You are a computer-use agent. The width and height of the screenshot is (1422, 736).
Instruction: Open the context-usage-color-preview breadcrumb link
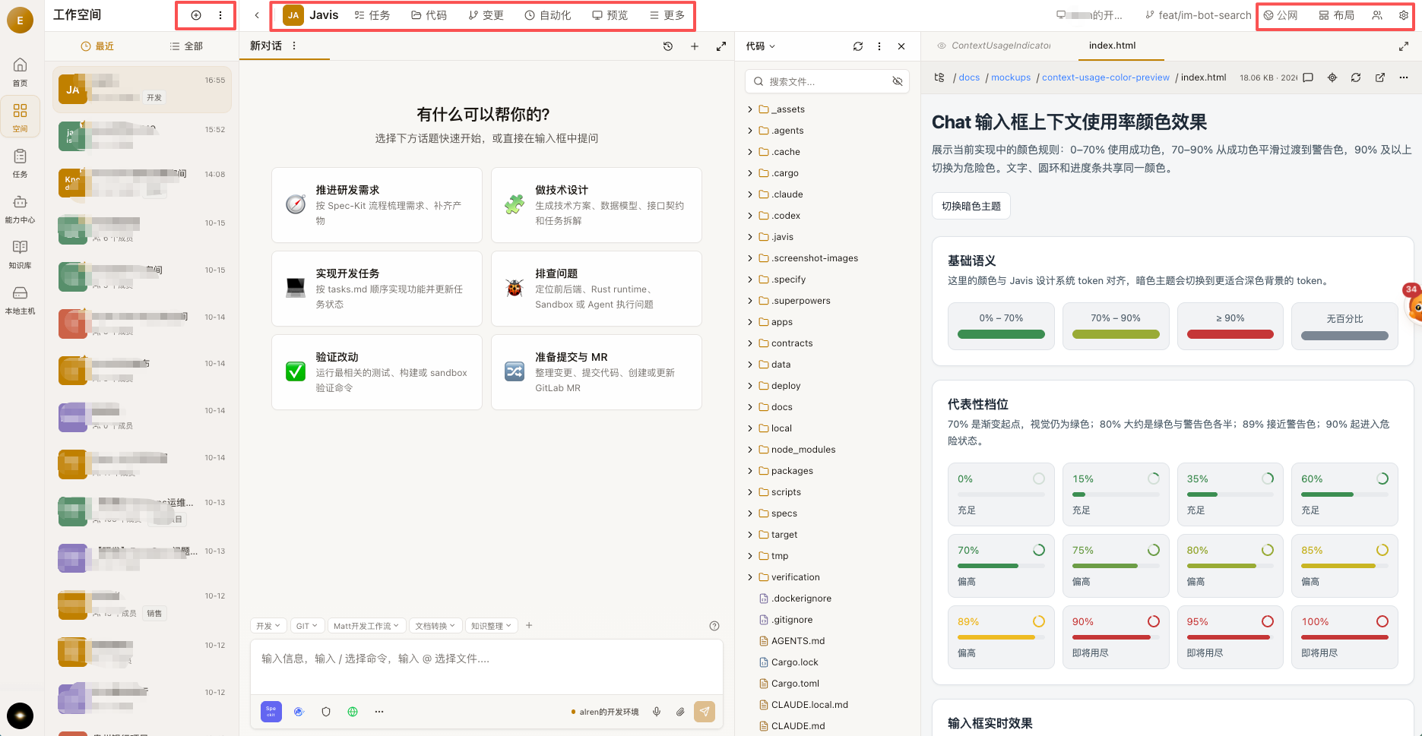[1106, 77]
